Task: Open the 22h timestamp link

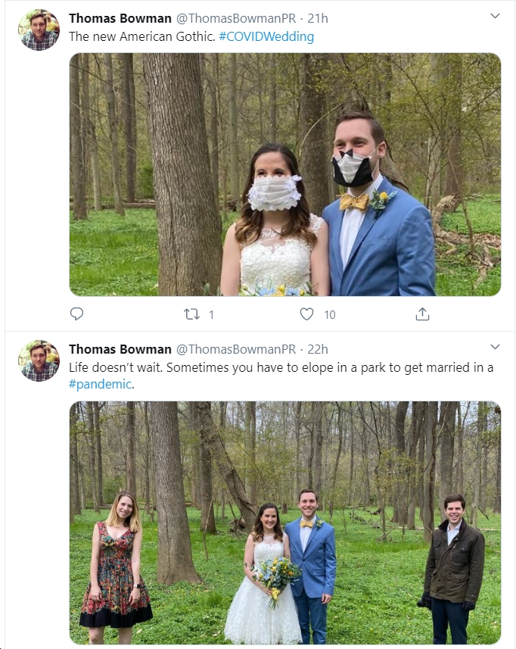Action: click(x=318, y=349)
